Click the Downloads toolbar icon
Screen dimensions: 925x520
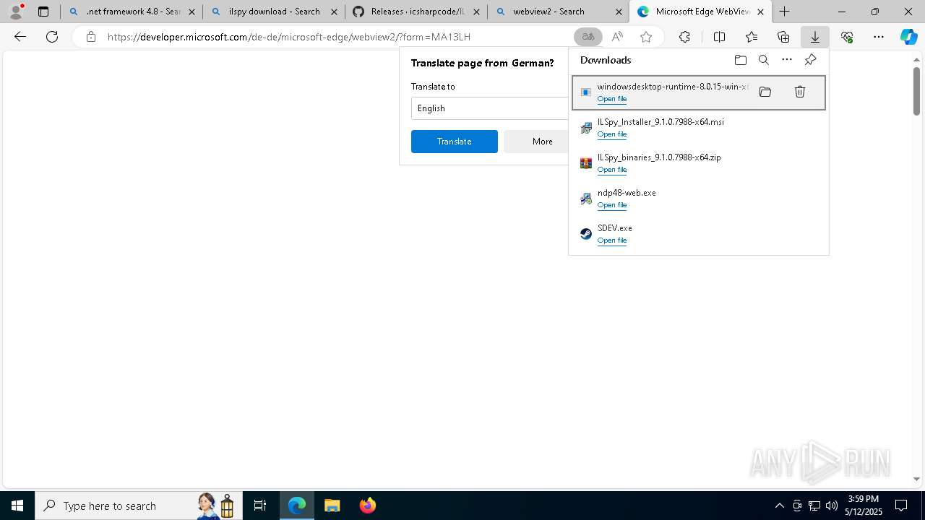[814, 37]
